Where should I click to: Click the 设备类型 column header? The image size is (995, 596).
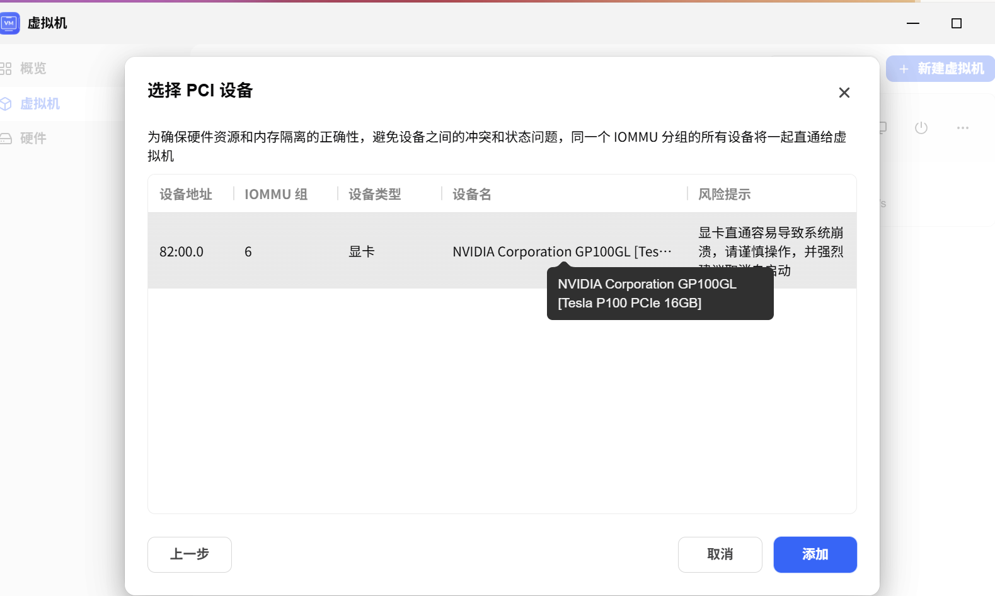[375, 194]
